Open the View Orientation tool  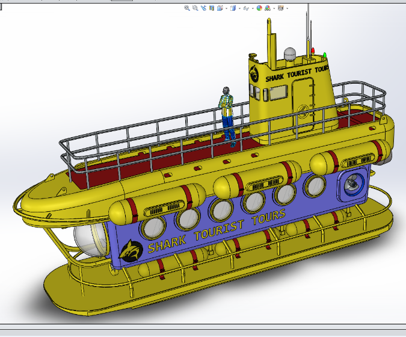click(x=220, y=8)
